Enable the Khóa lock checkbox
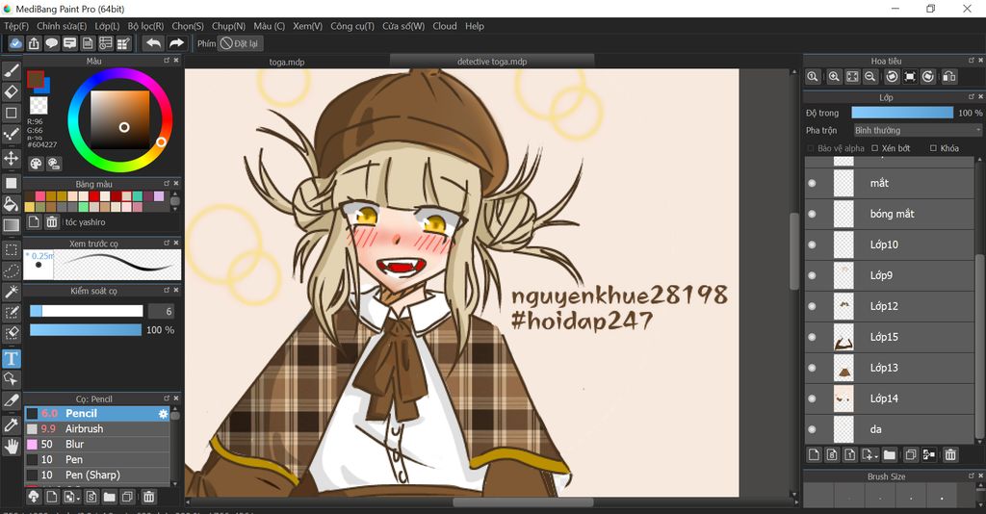986x514 pixels. pyautogui.click(x=933, y=148)
